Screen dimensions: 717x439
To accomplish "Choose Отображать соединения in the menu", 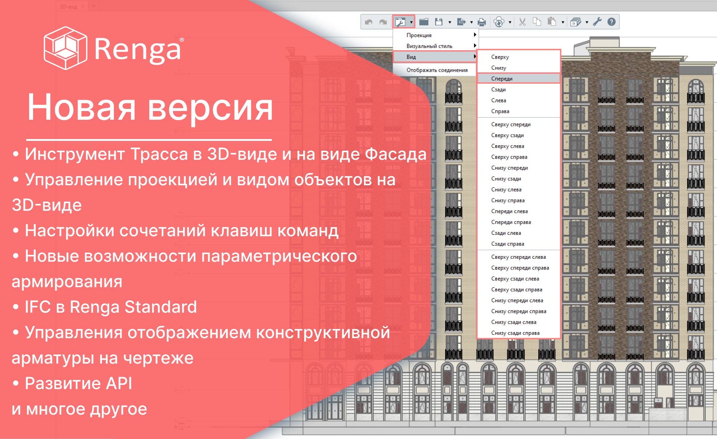I will [436, 70].
